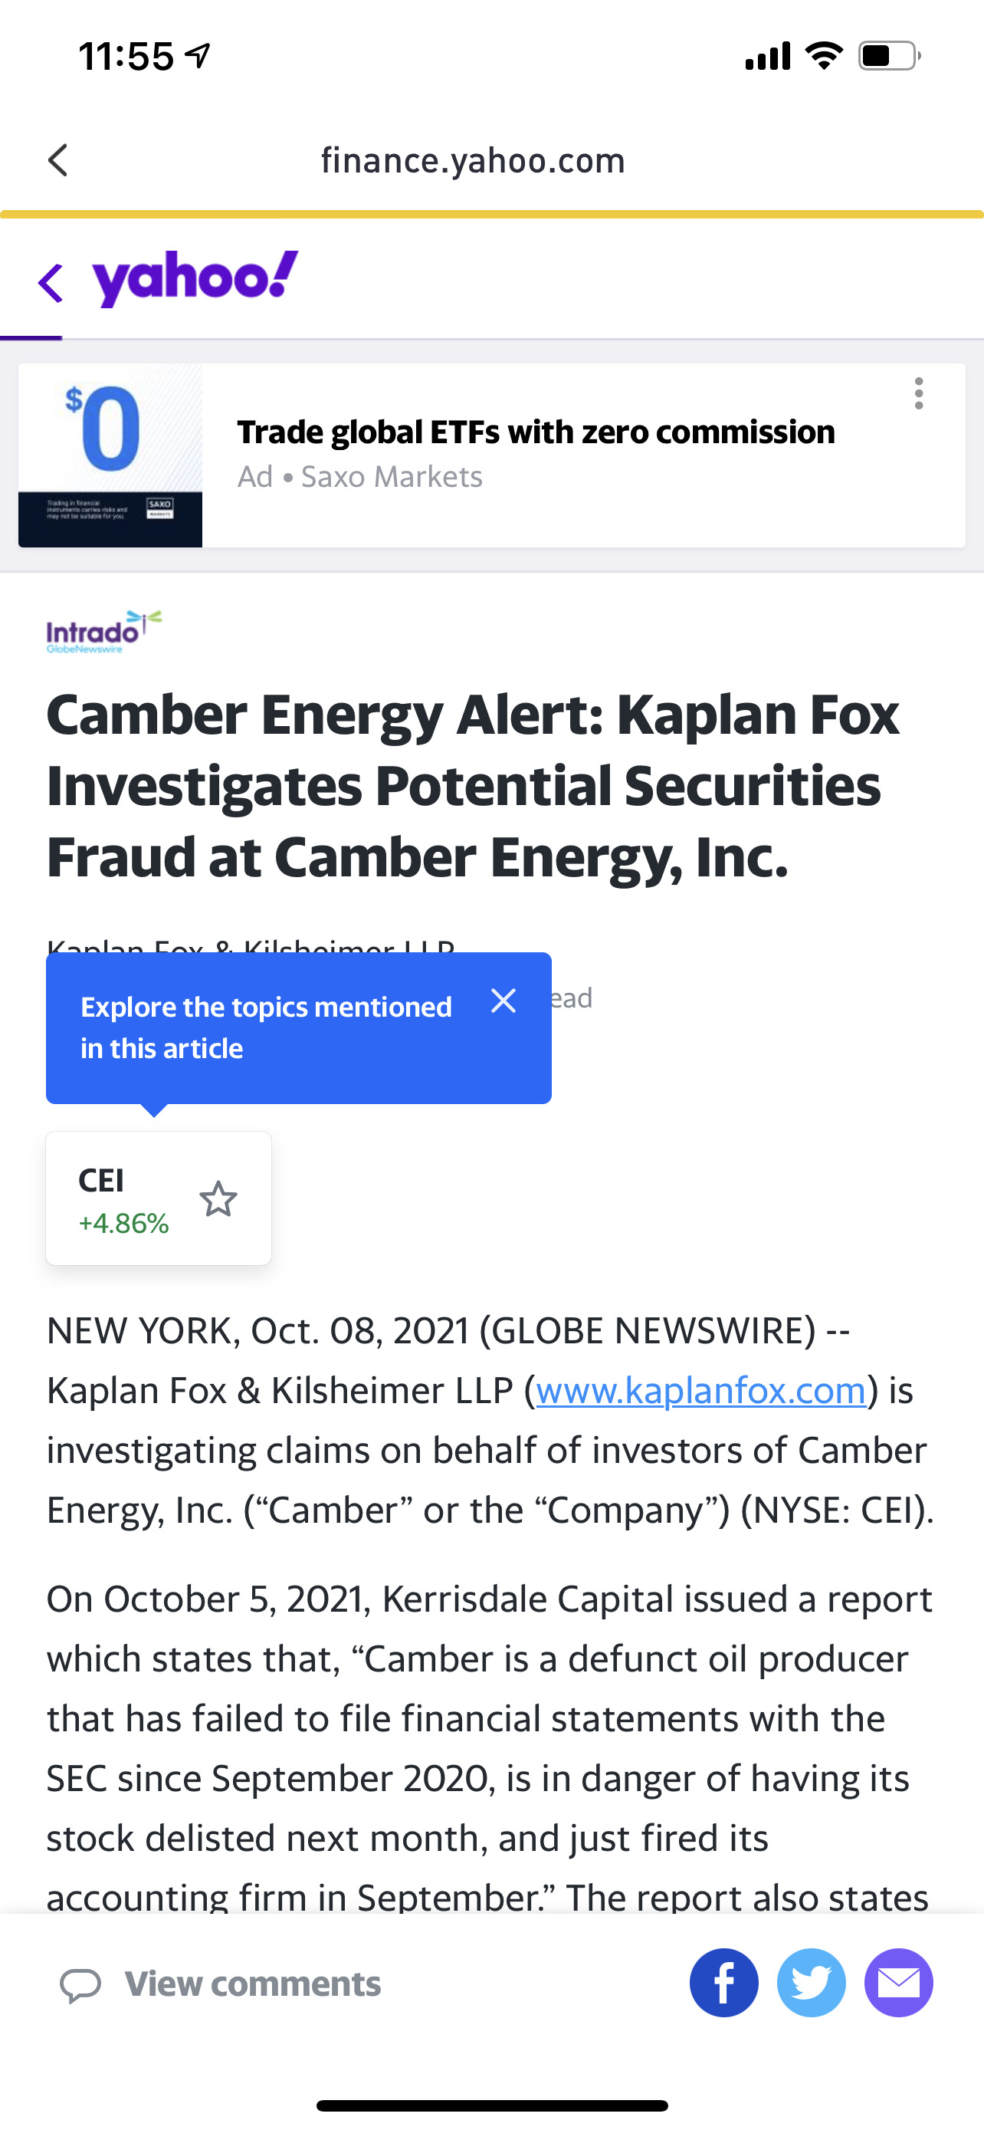The image size is (984, 2130).
Task: Tap the purple Yahoo back arrow
Action: click(x=51, y=283)
